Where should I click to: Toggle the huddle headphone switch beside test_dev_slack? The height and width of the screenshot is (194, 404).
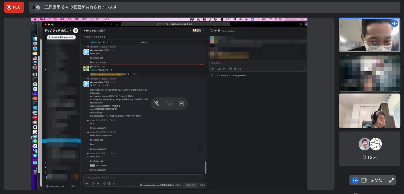click(74, 186)
